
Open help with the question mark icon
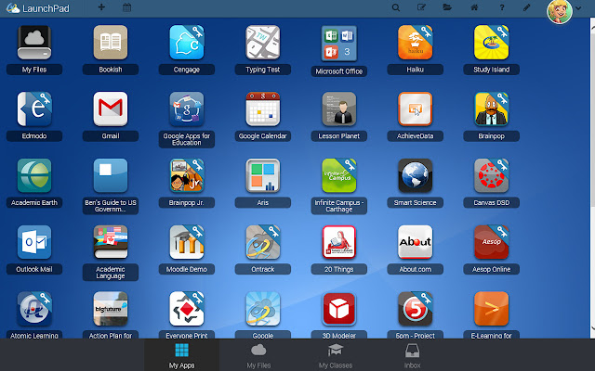[502, 7]
